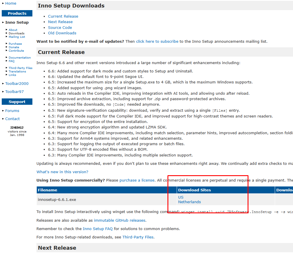293x254 pixels.
Task: Open 'What's new in this version?'
Action: point(62,172)
